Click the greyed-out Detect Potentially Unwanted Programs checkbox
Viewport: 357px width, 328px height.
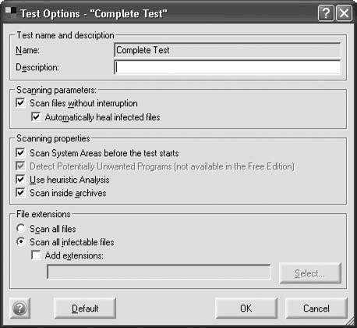(x=20, y=166)
